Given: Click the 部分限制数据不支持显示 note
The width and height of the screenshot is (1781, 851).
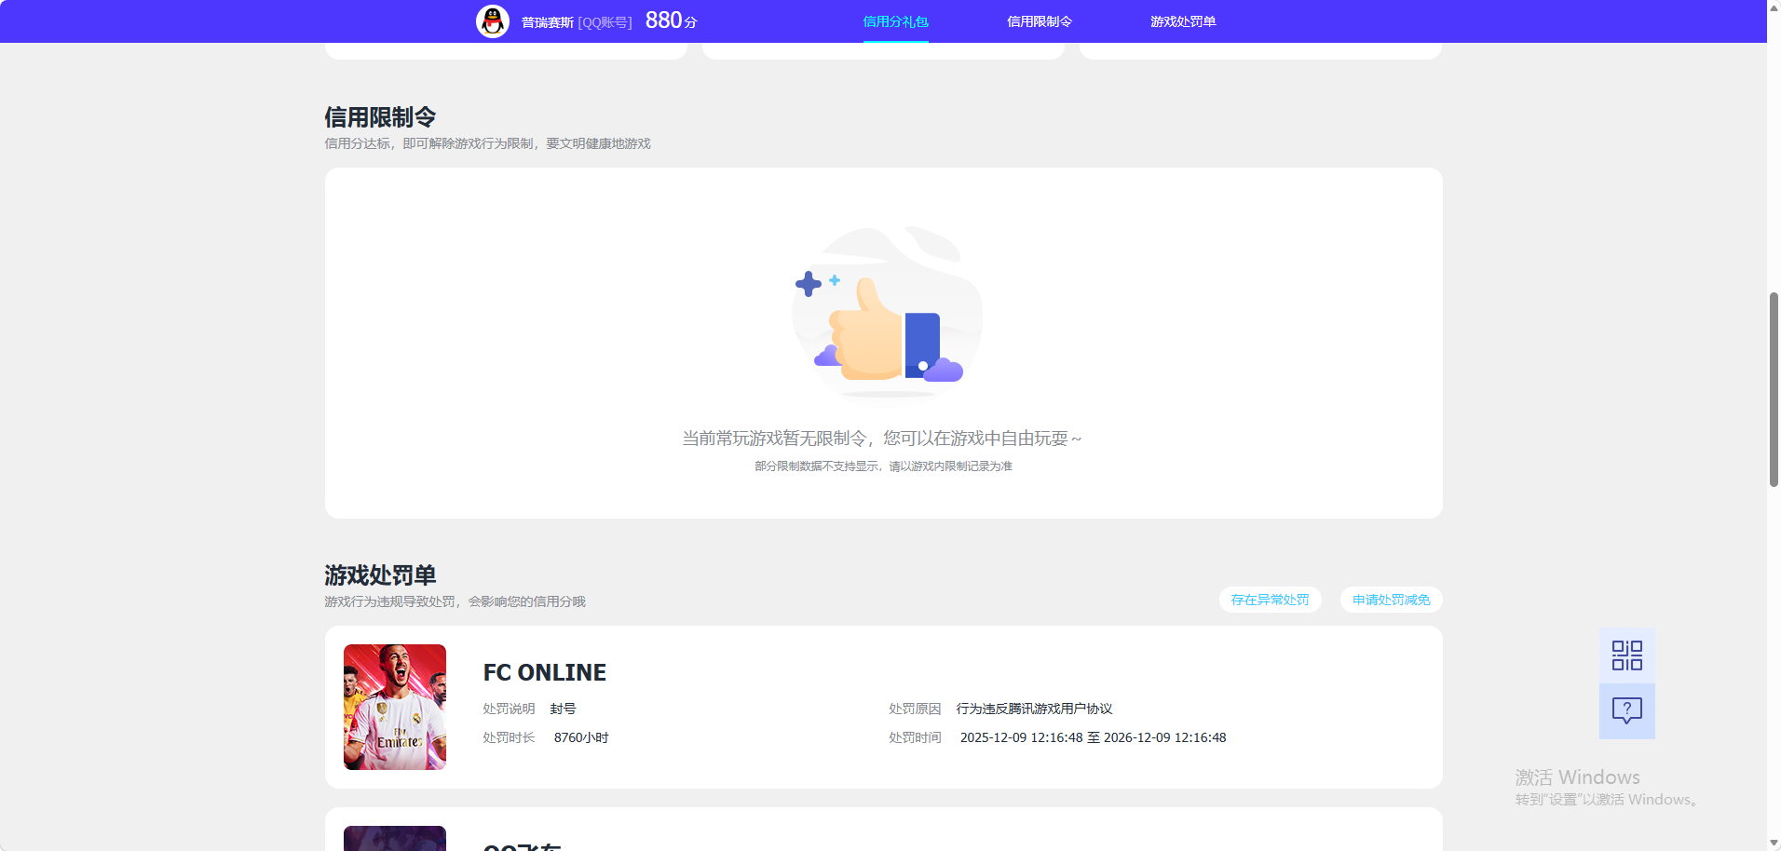Looking at the screenshot, I should pyautogui.click(x=883, y=466).
